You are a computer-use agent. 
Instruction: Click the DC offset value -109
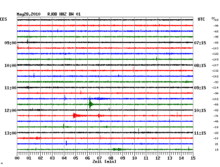[x=215, y=59]
